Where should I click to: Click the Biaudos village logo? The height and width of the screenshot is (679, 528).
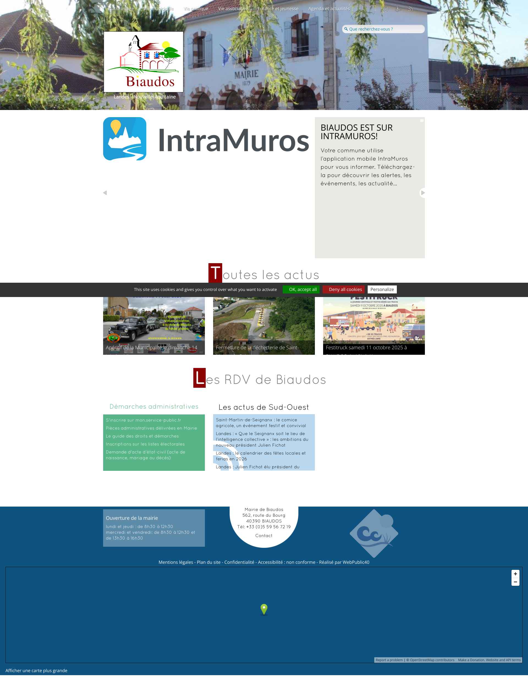coord(143,62)
